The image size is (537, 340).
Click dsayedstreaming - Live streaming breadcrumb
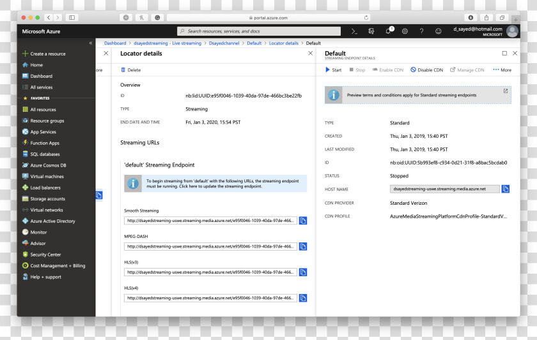[x=167, y=43]
